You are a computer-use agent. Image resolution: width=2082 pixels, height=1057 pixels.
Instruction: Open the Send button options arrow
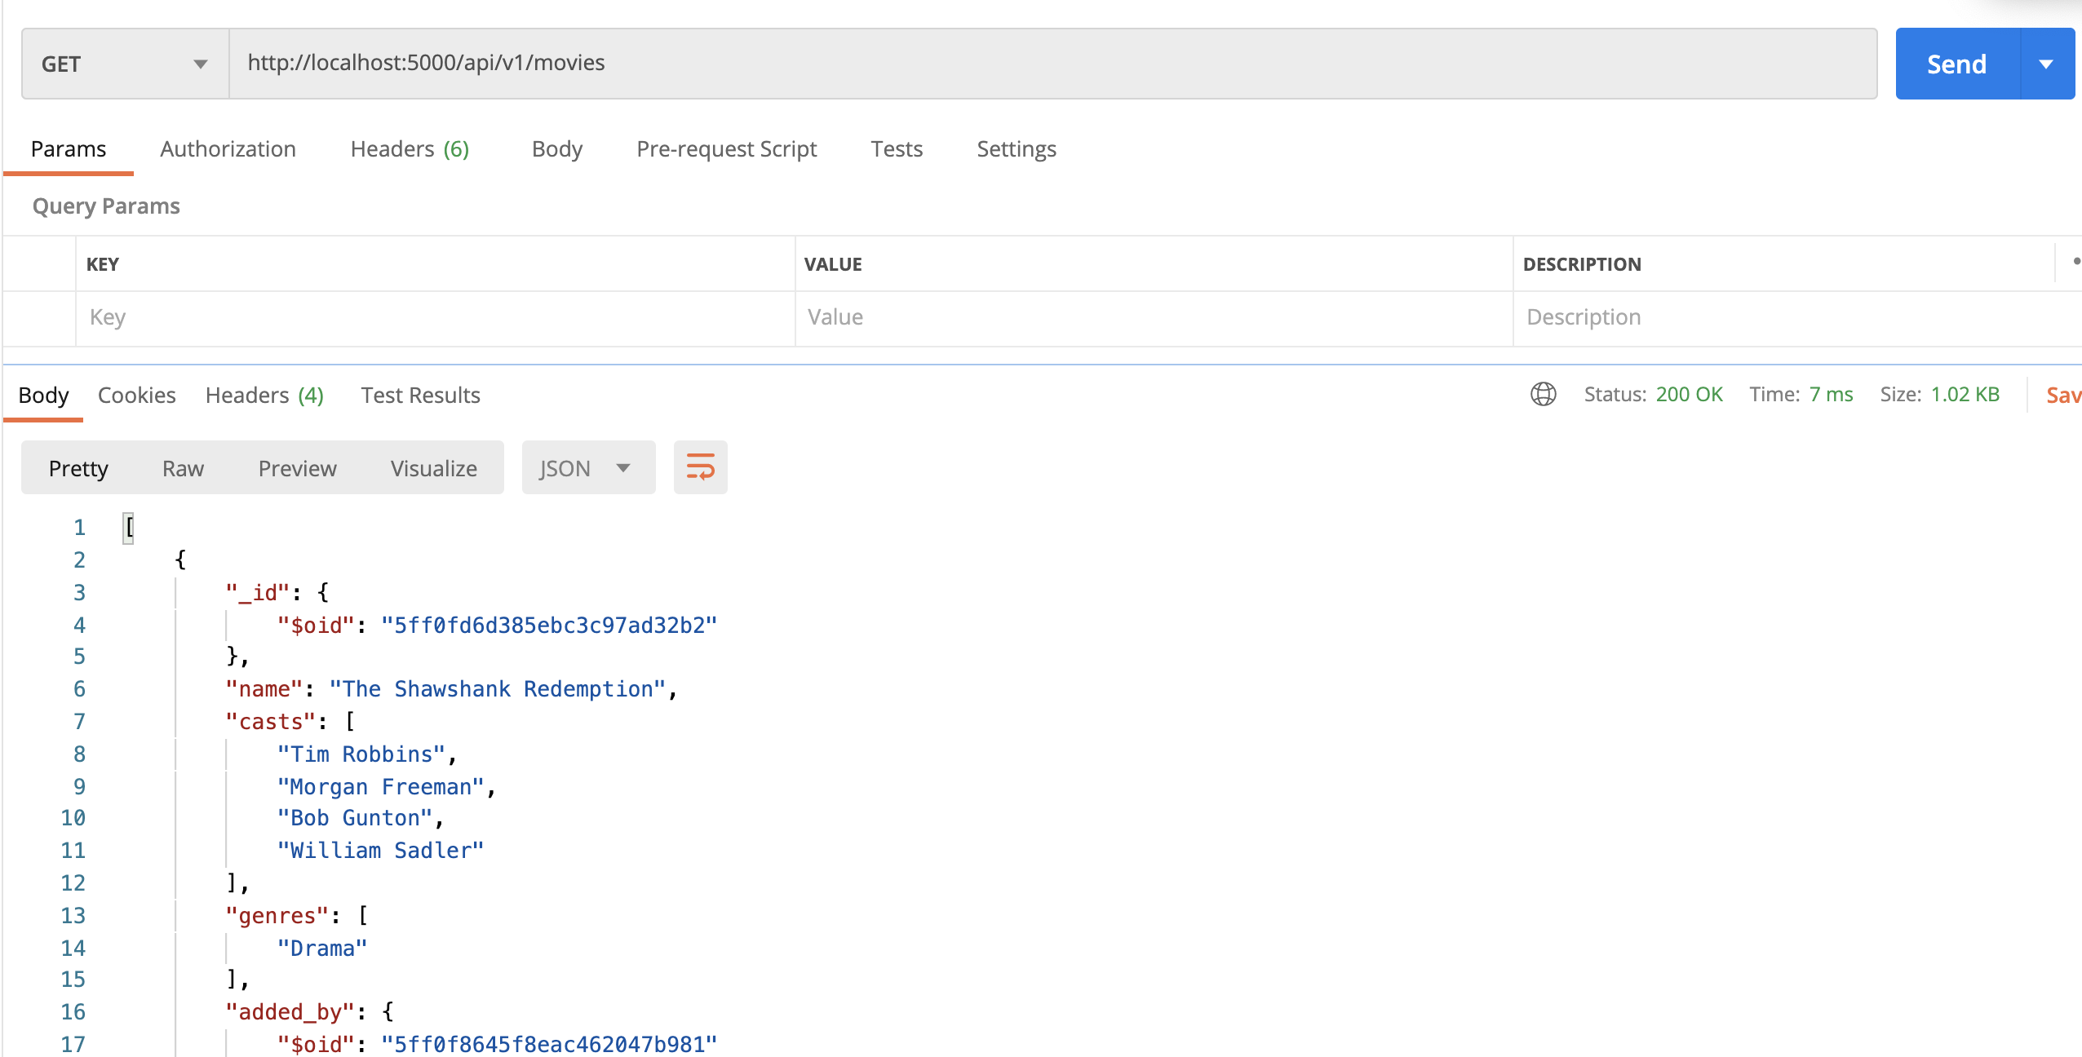click(x=2046, y=63)
